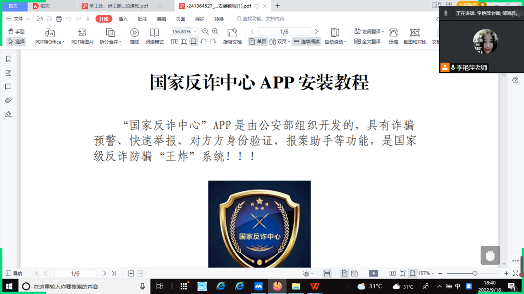The height and width of the screenshot is (294, 524).
Task: Open the thumbnail sidebar panel
Action: pyautogui.click(x=8, y=73)
